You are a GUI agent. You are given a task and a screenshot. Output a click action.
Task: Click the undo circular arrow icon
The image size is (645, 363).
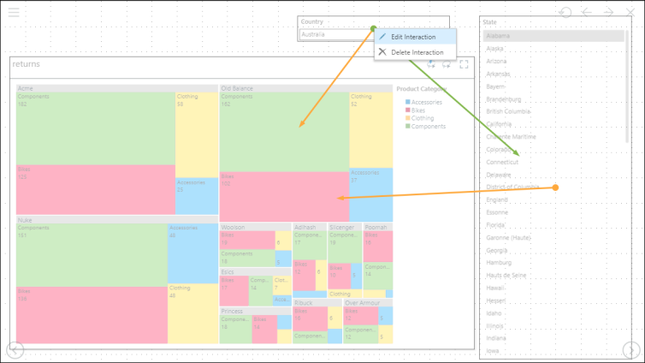point(565,12)
